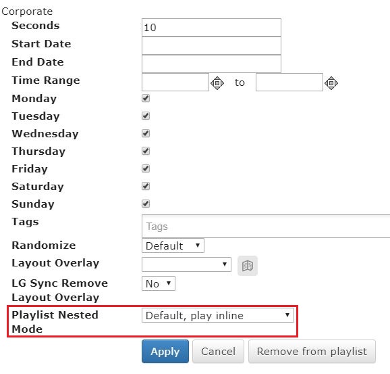Disable the Sunday checkbox

[146, 204]
